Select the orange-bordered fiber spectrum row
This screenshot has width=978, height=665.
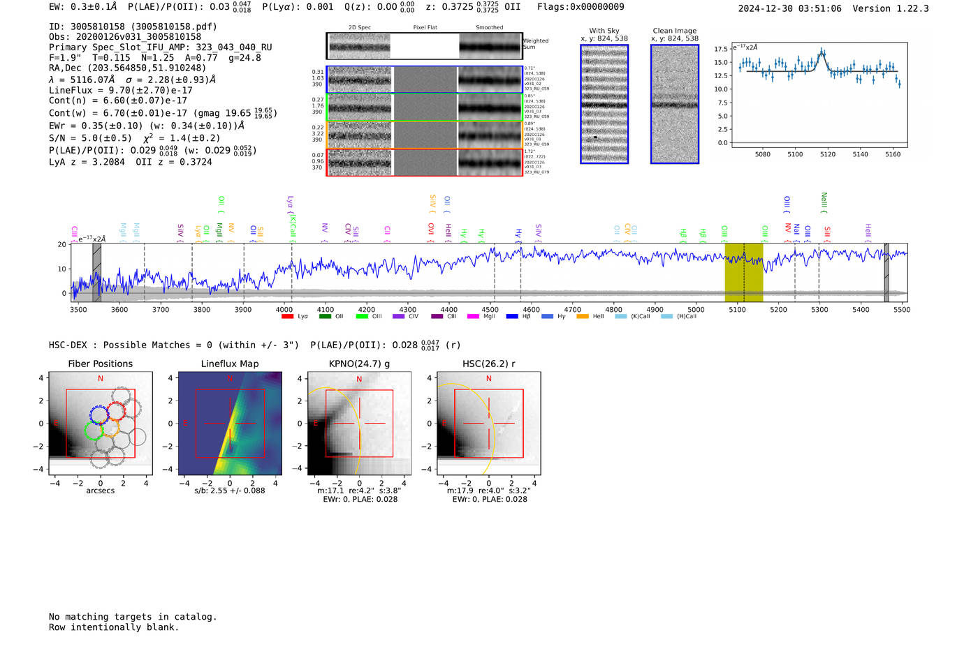424,135
